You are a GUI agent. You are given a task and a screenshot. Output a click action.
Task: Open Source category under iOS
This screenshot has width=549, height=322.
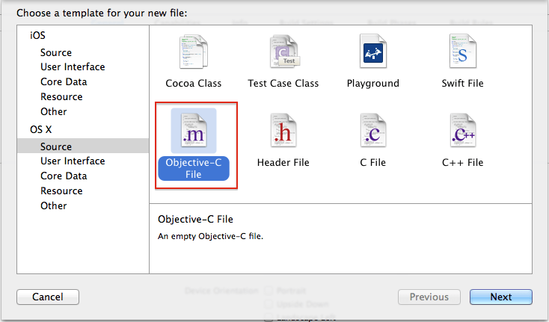click(x=56, y=52)
